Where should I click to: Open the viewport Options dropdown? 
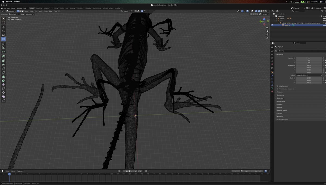click(x=265, y=14)
